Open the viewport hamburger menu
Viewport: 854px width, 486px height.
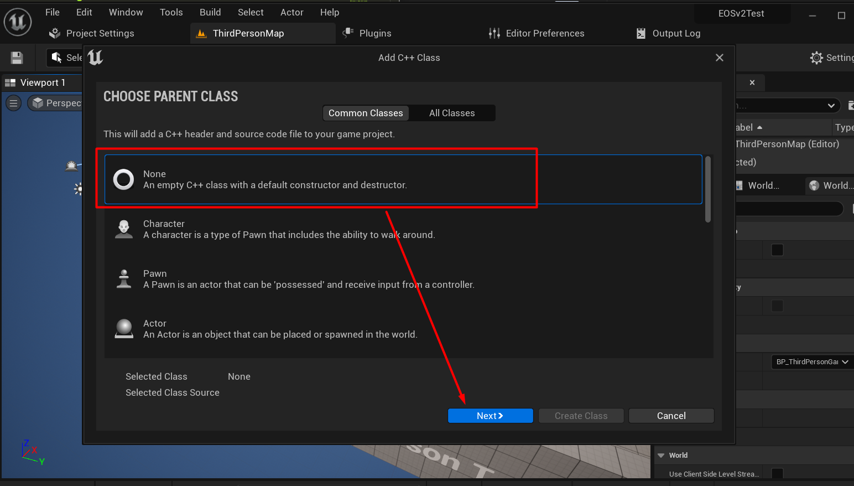[x=14, y=103]
